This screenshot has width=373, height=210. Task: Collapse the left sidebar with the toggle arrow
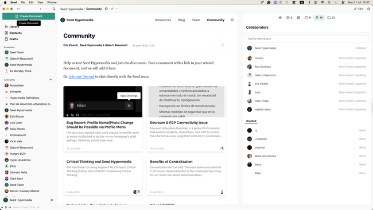click(18, 9)
